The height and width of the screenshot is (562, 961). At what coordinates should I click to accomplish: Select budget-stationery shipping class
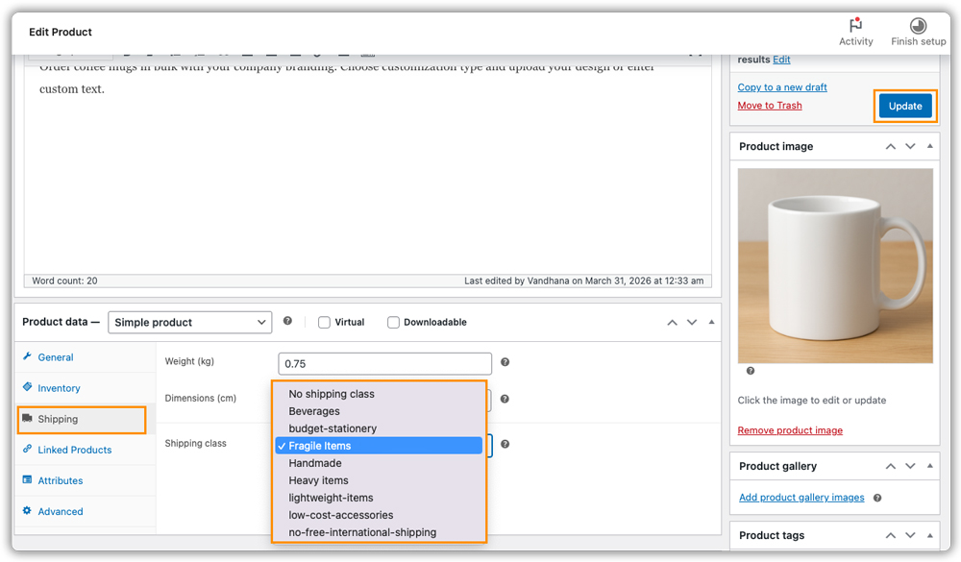pos(379,428)
